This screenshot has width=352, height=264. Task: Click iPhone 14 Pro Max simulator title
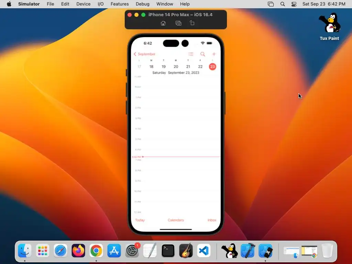(180, 14)
